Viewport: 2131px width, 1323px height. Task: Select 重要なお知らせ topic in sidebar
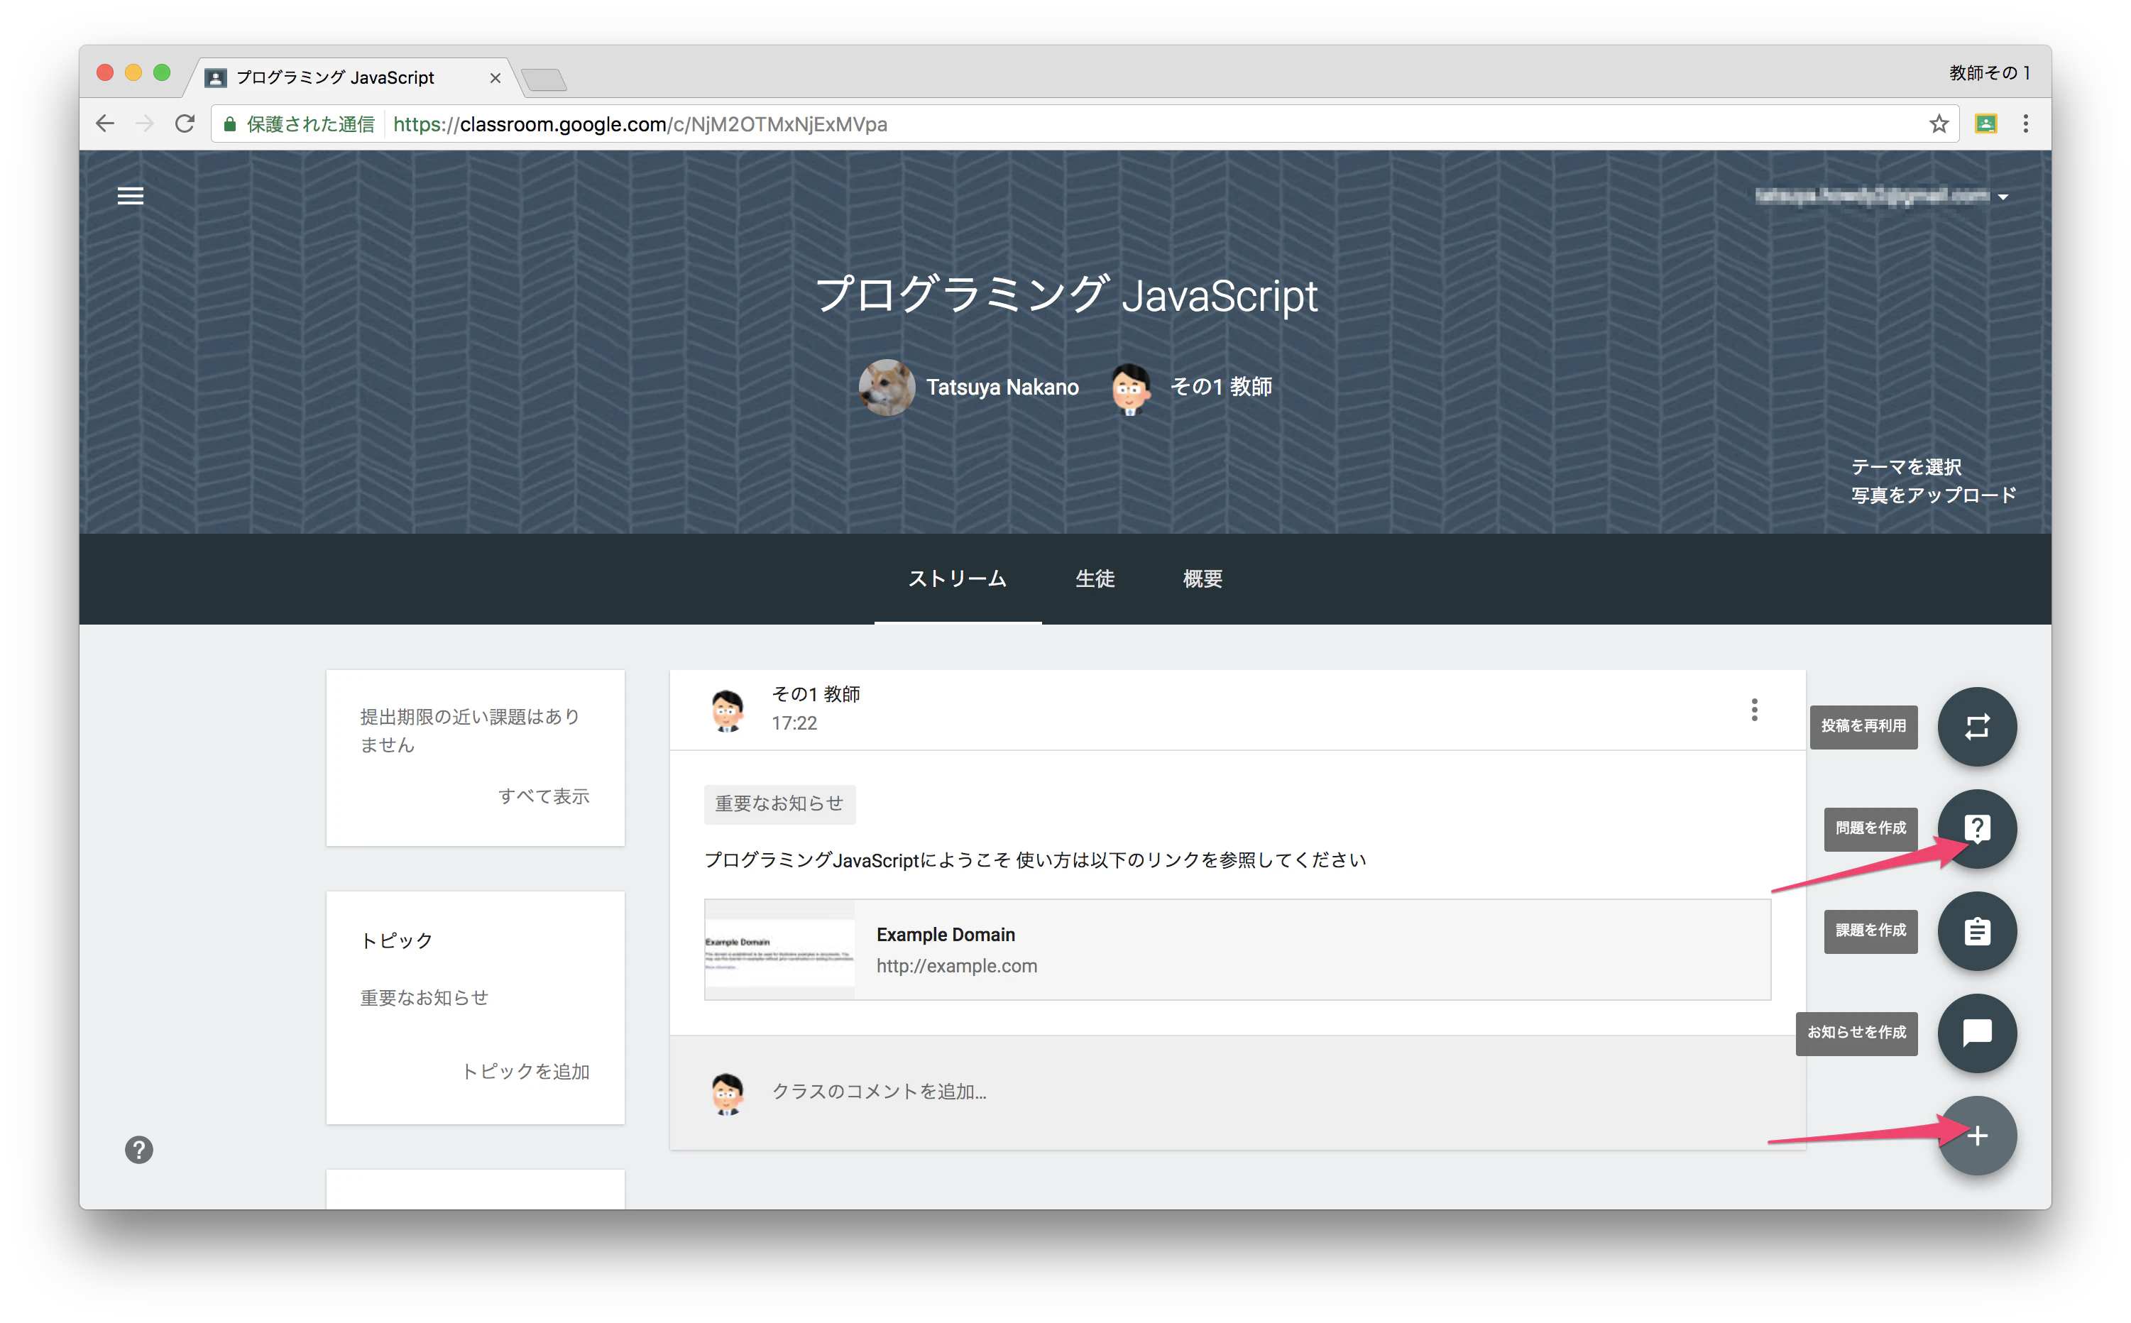tap(424, 997)
